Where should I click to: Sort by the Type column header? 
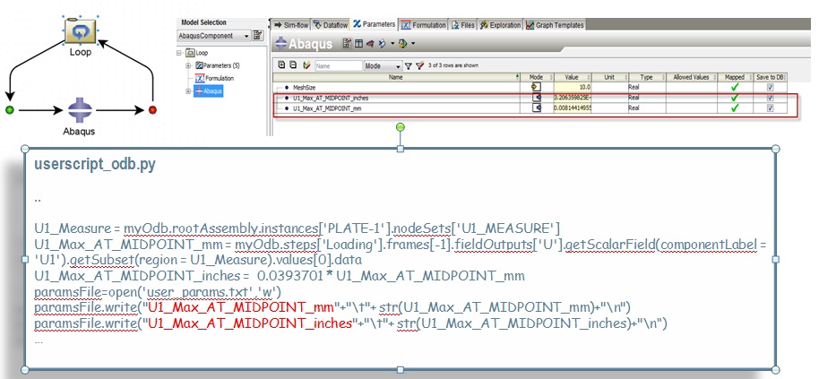coord(646,77)
